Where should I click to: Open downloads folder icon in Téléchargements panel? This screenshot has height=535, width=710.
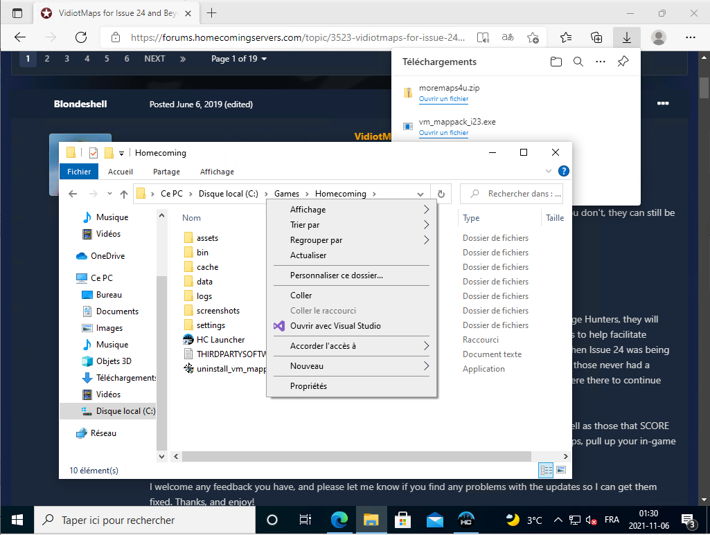point(556,62)
